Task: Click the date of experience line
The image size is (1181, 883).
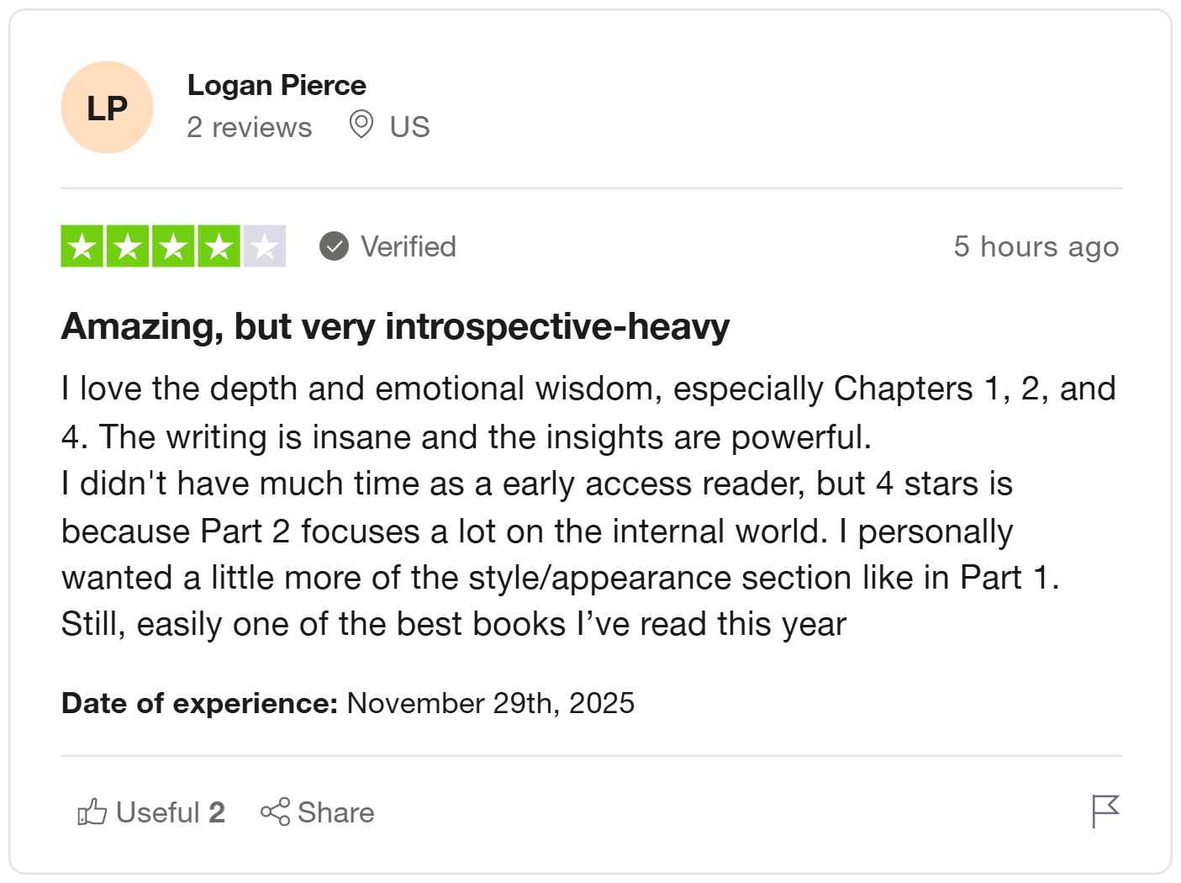Action: coord(347,703)
